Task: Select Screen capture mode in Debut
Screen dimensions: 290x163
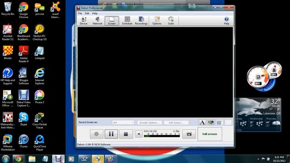Action: click(112, 21)
